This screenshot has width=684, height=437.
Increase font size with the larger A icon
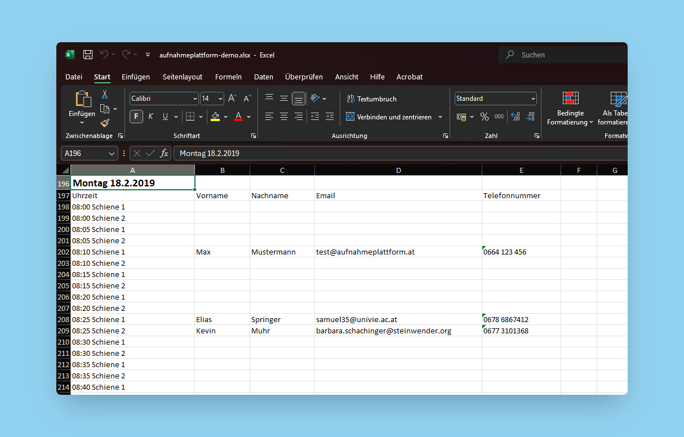[232, 99]
